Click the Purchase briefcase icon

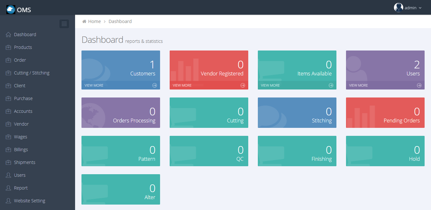(8, 98)
